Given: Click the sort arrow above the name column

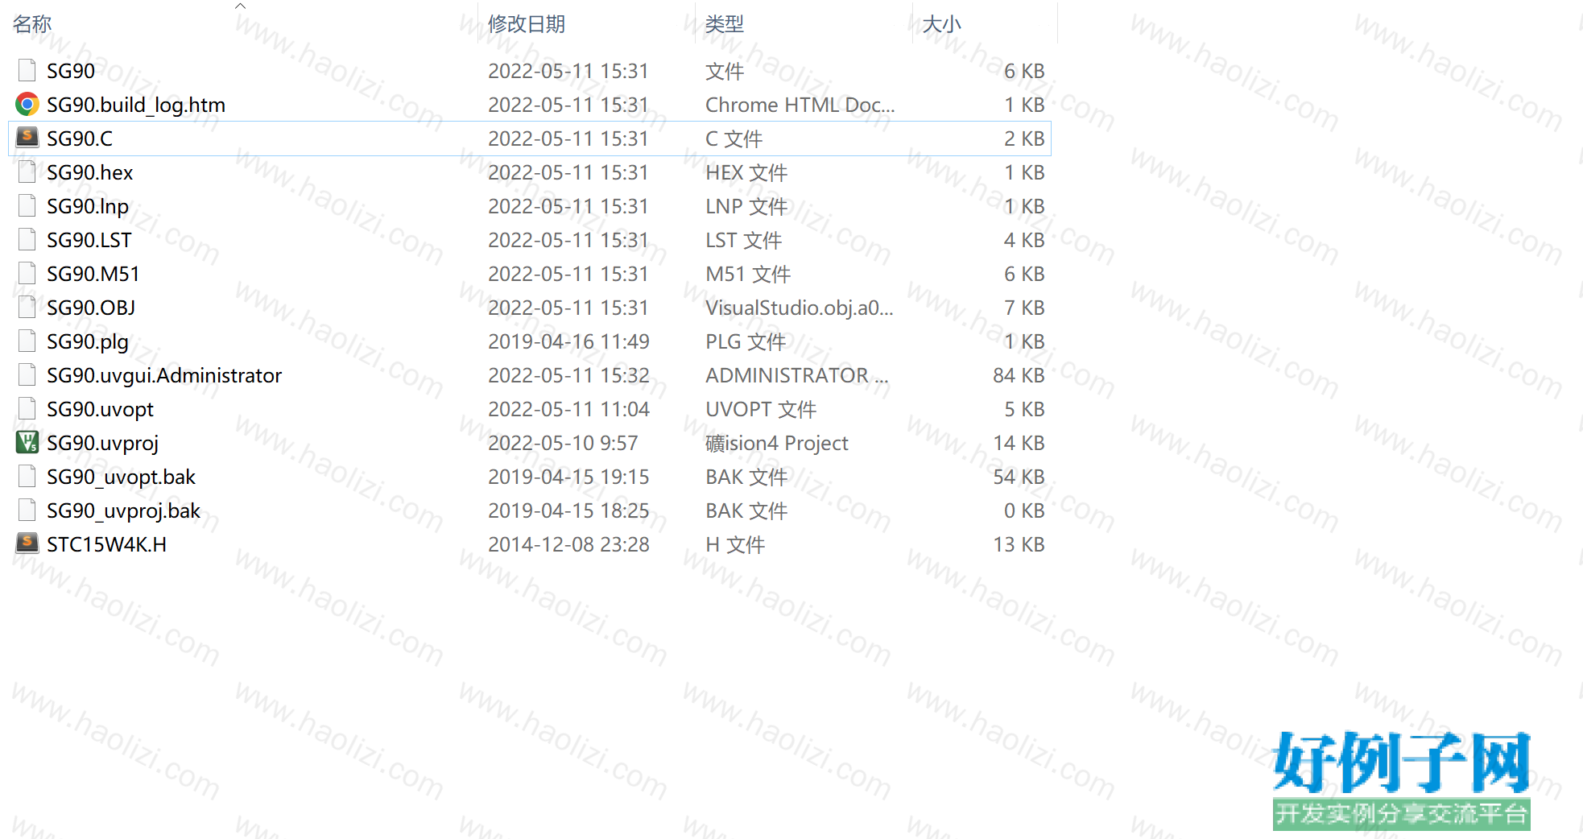Looking at the screenshot, I should (x=240, y=6).
